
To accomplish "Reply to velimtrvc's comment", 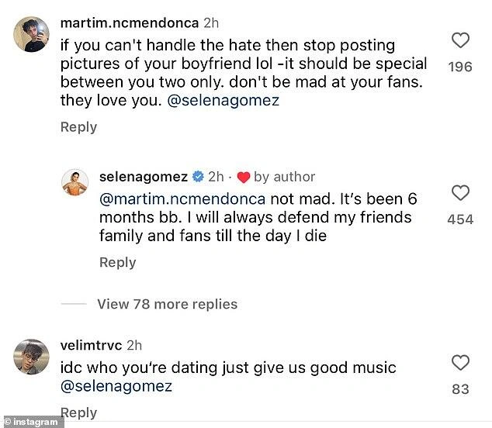I will click(78, 412).
